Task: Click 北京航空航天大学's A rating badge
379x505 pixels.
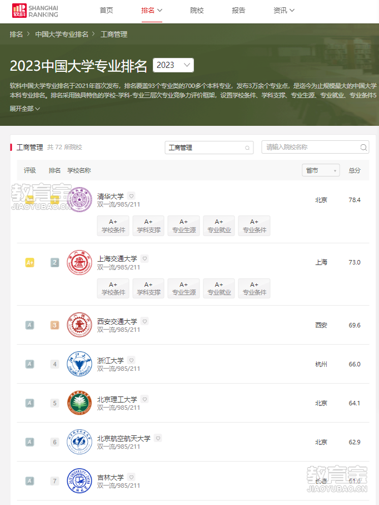Action: point(29,442)
